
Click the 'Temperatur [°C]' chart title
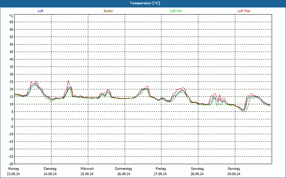[145, 3]
